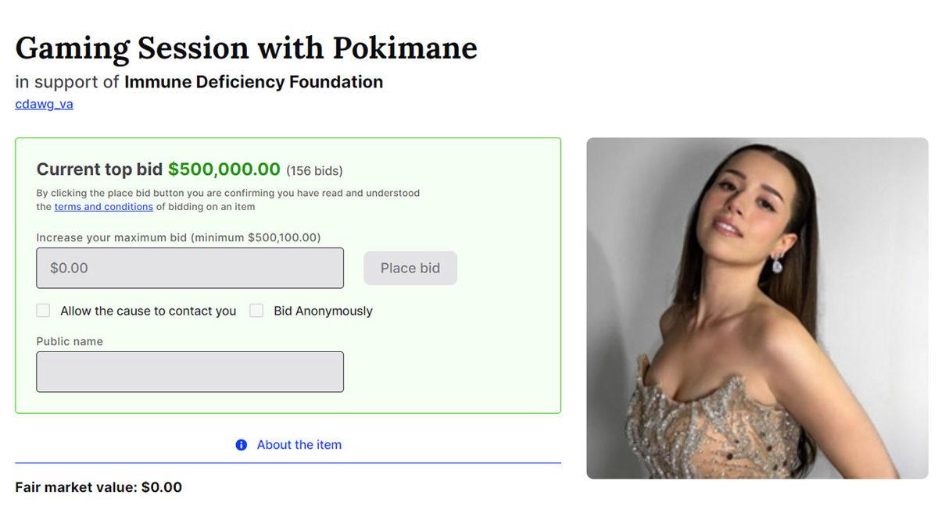Expand the About the item section

coord(299,445)
